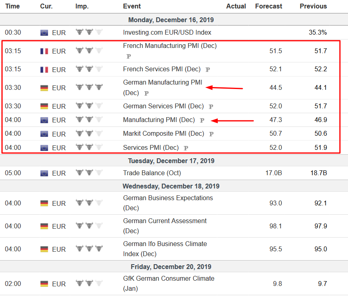Click forecast value 17.0B
The image size is (348, 296).
click(274, 173)
